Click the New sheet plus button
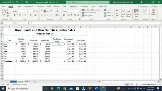162x91 pixels. pyautogui.click(x=35, y=82)
